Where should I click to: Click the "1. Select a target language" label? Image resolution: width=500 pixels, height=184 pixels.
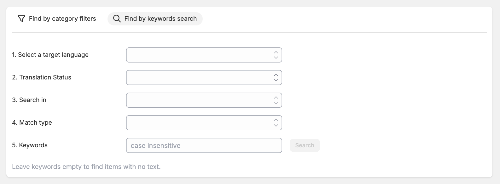tap(50, 55)
